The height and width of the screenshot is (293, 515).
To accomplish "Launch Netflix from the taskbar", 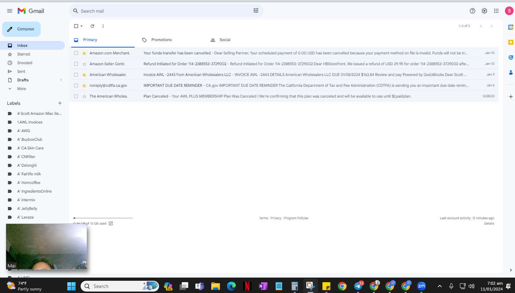I will 247,286.
